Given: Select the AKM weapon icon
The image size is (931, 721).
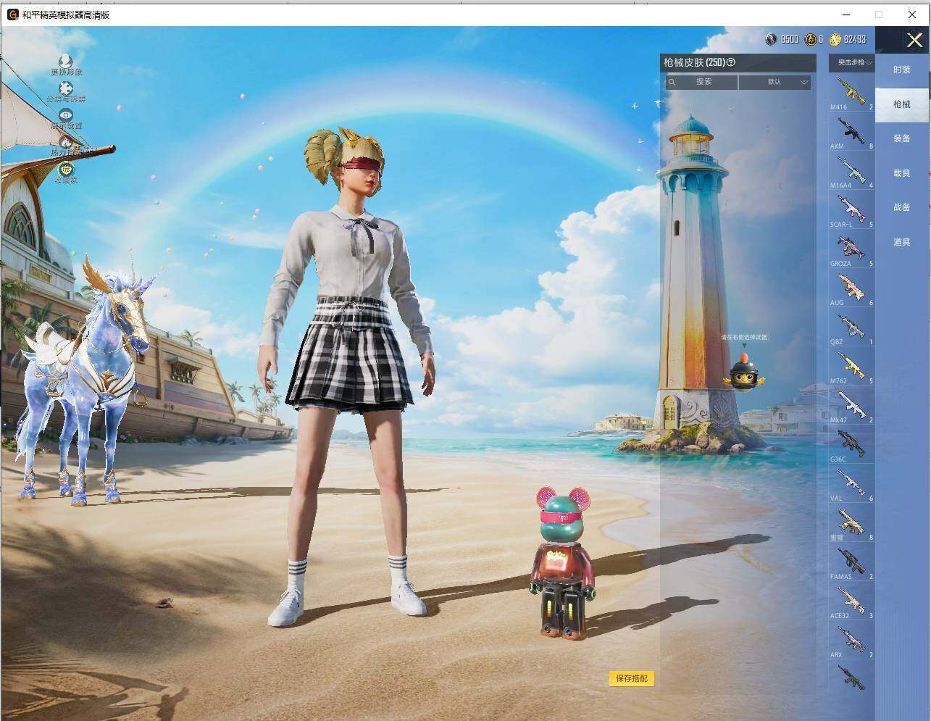Looking at the screenshot, I should coord(851,132).
